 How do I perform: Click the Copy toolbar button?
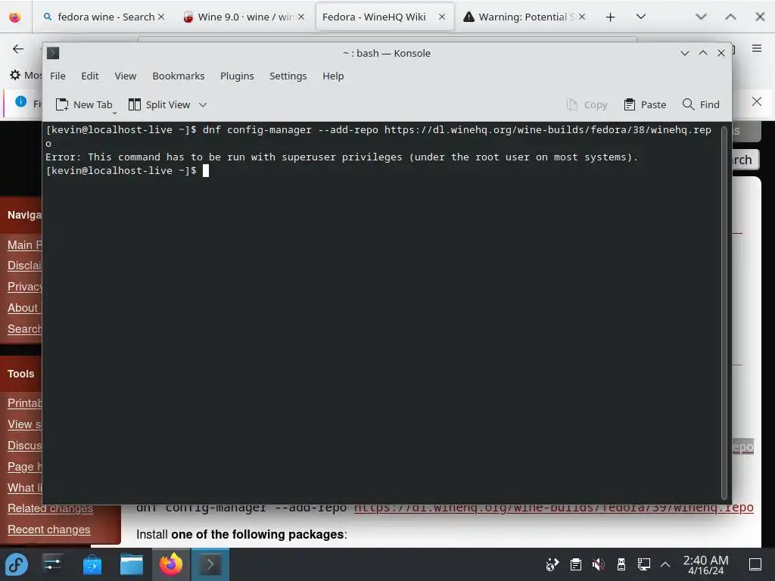(587, 104)
